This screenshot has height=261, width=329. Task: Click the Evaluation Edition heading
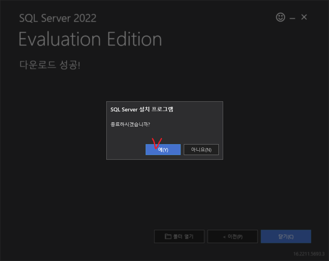click(90, 39)
